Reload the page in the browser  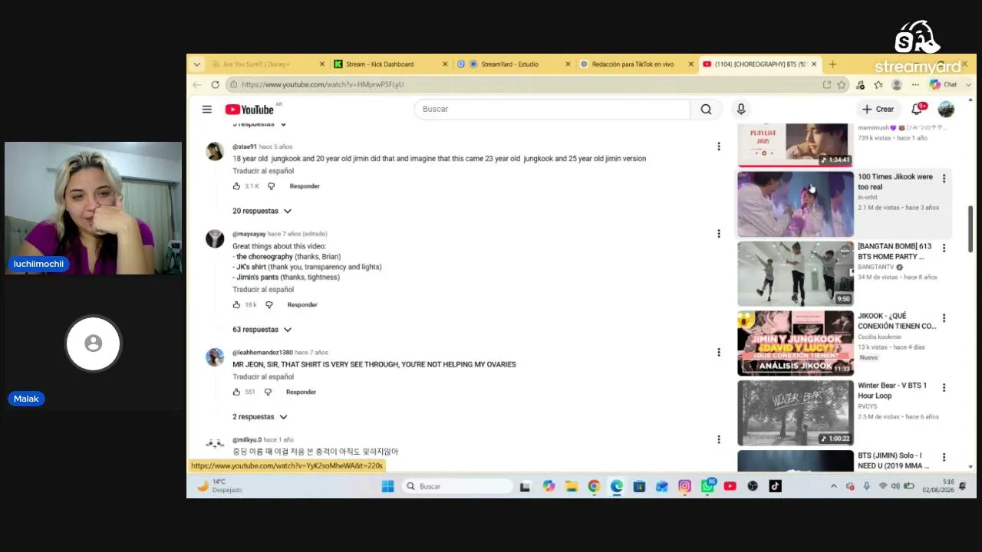[x=216, y=84]
